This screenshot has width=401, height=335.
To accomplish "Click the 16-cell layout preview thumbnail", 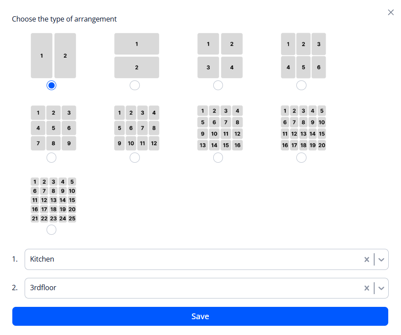I will coord(220,127).
